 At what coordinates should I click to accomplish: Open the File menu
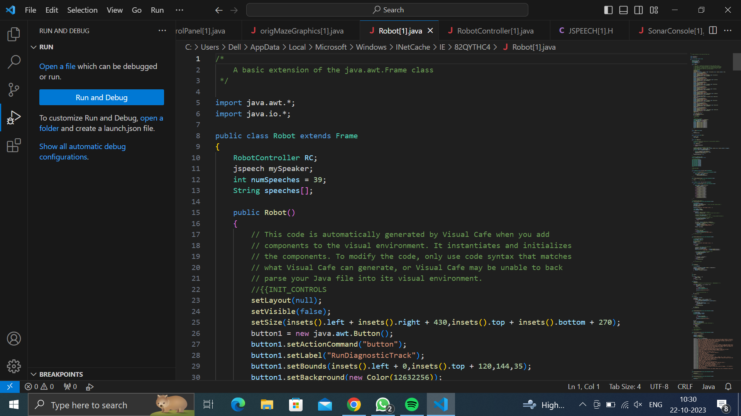pos(30,10)
